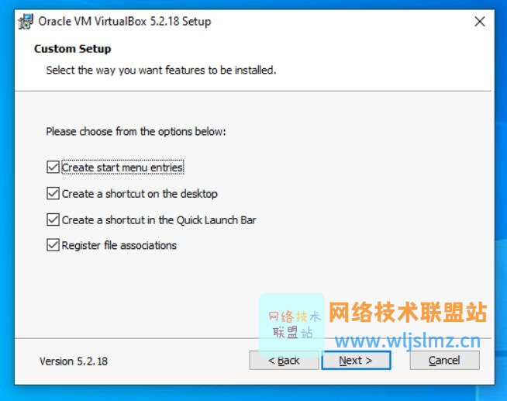Viewport: 507px width, 401px height.
Task: Click the VirtualBox installer icon in title bar
Action: (26, 22)
